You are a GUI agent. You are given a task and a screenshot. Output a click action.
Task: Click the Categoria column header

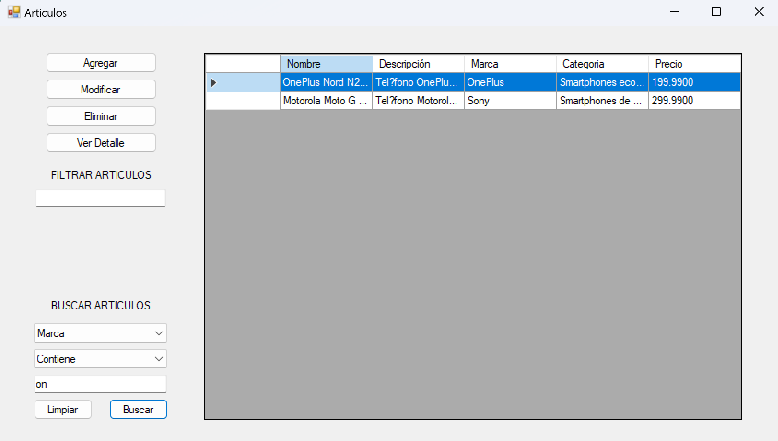tap(602, 64)
